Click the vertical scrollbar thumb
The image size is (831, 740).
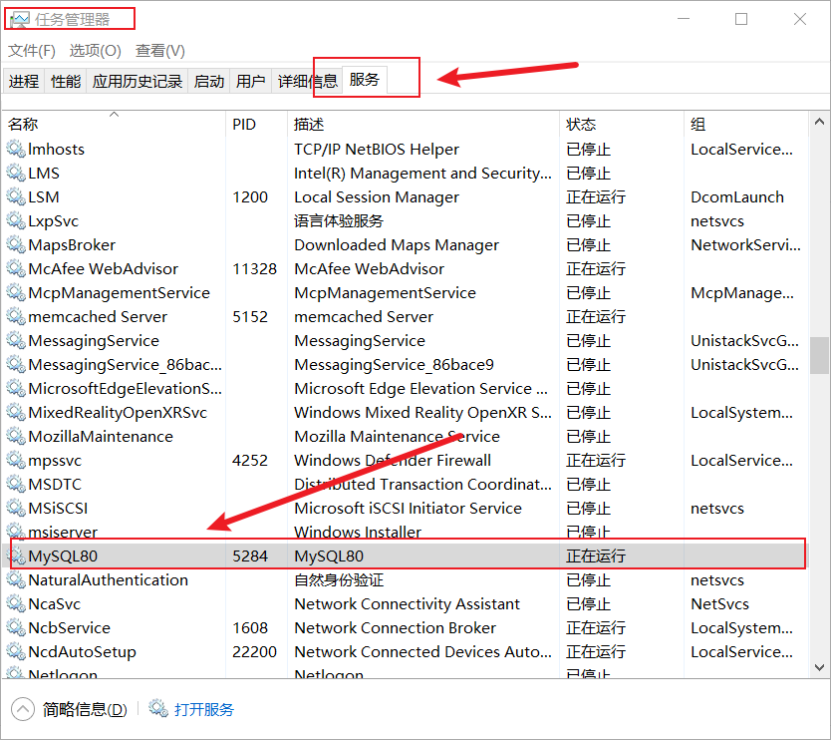[x=819, y=355]
